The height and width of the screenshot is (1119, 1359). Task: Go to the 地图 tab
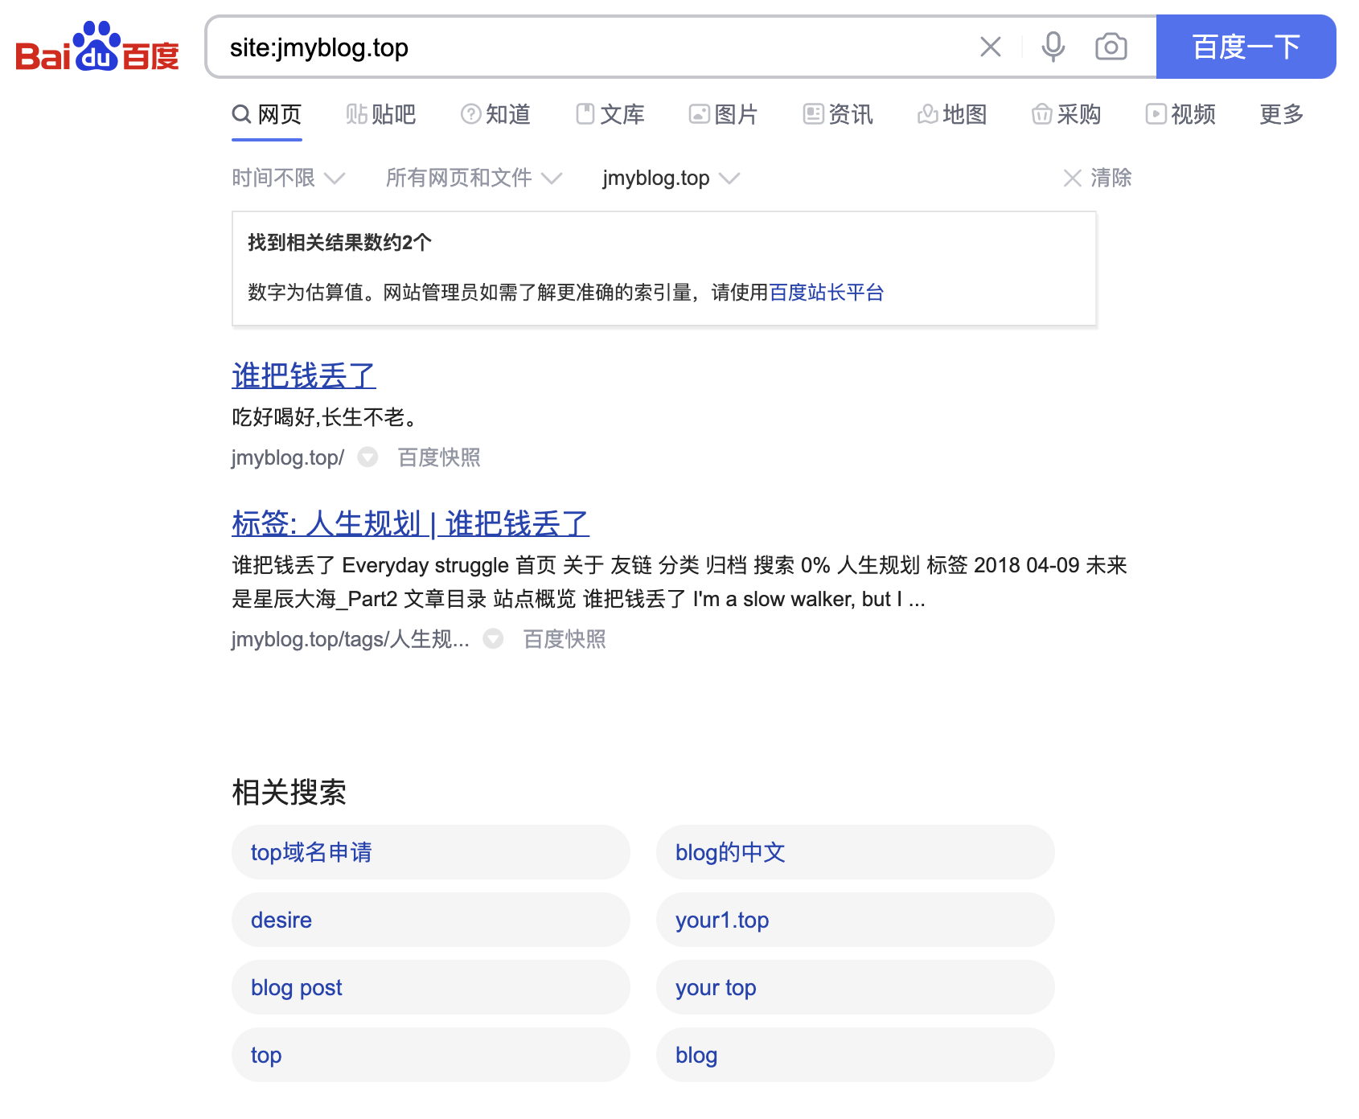952,114
